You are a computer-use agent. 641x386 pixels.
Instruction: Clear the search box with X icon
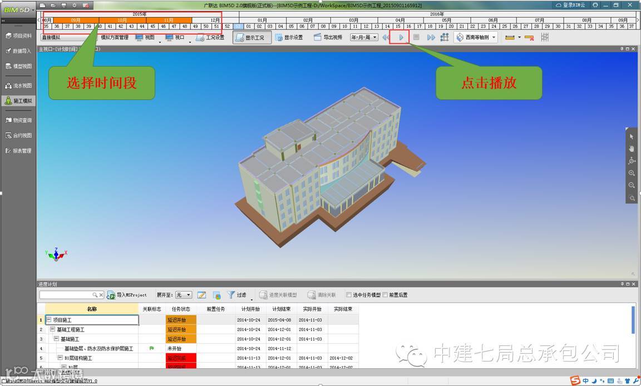click(x=101, y=294)
